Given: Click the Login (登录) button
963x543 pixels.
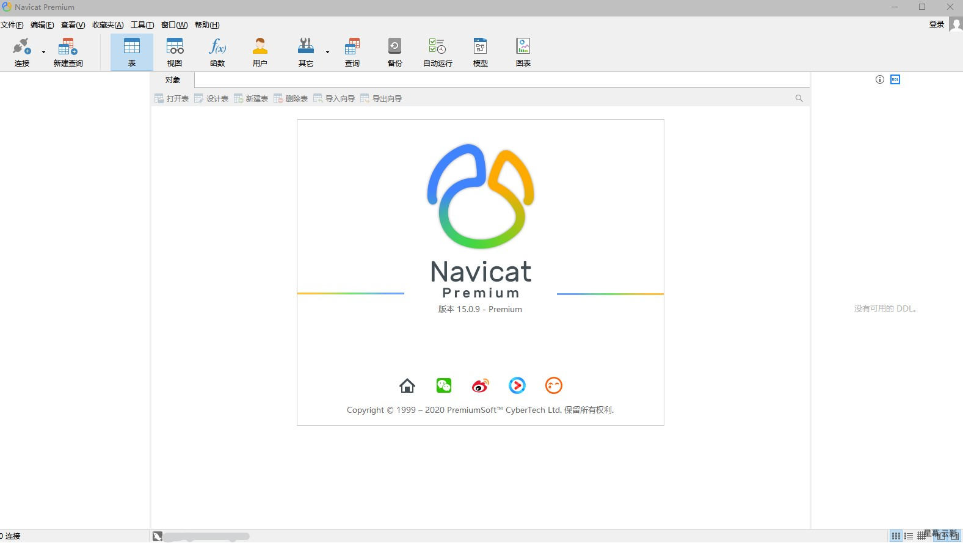Looking at the screenshot, I should (937, 24).
